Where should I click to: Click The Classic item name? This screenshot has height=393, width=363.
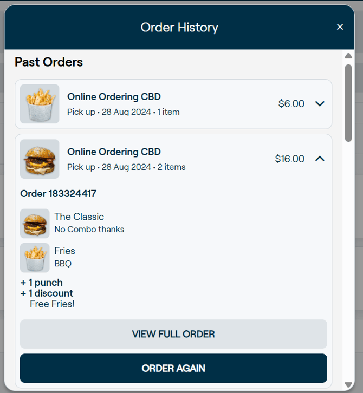point(79,217)
